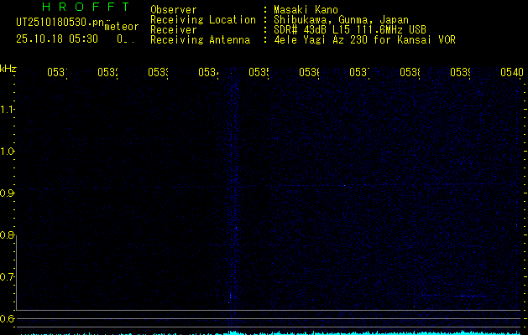Select the location Shibukawa, Gunma, Japan
Viewport: 528px width, 335px height.
(341, 20)
